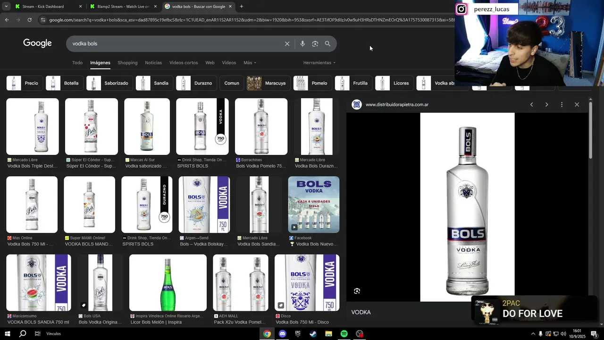Open Windows taskbar search
604x340 pixels.
[x=23, y=334]
